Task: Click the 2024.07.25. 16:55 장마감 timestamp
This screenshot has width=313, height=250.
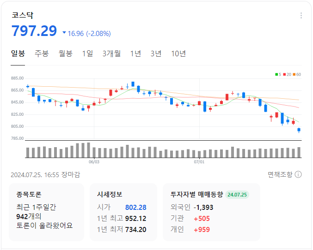Action: click(45, 175)
